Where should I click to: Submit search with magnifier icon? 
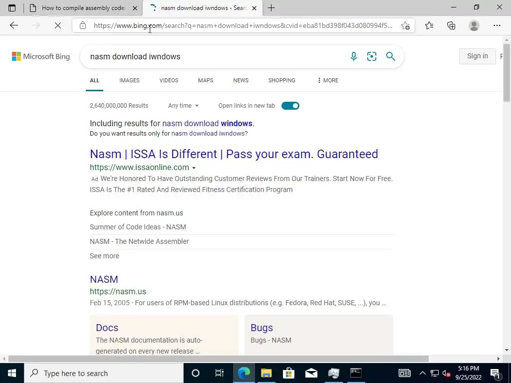tap(390, 56)
